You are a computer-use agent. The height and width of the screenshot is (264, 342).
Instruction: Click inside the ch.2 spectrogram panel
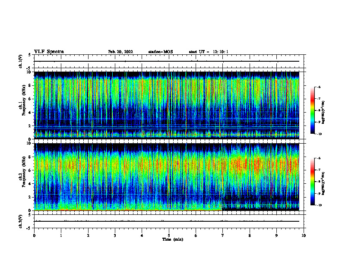click(x=167, y=177)
